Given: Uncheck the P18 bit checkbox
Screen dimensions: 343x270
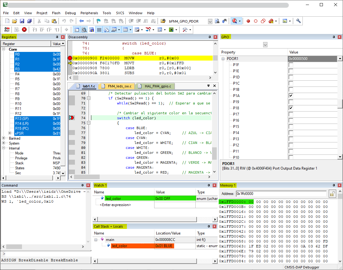Looking at the screenshot, I should point(291,108).
